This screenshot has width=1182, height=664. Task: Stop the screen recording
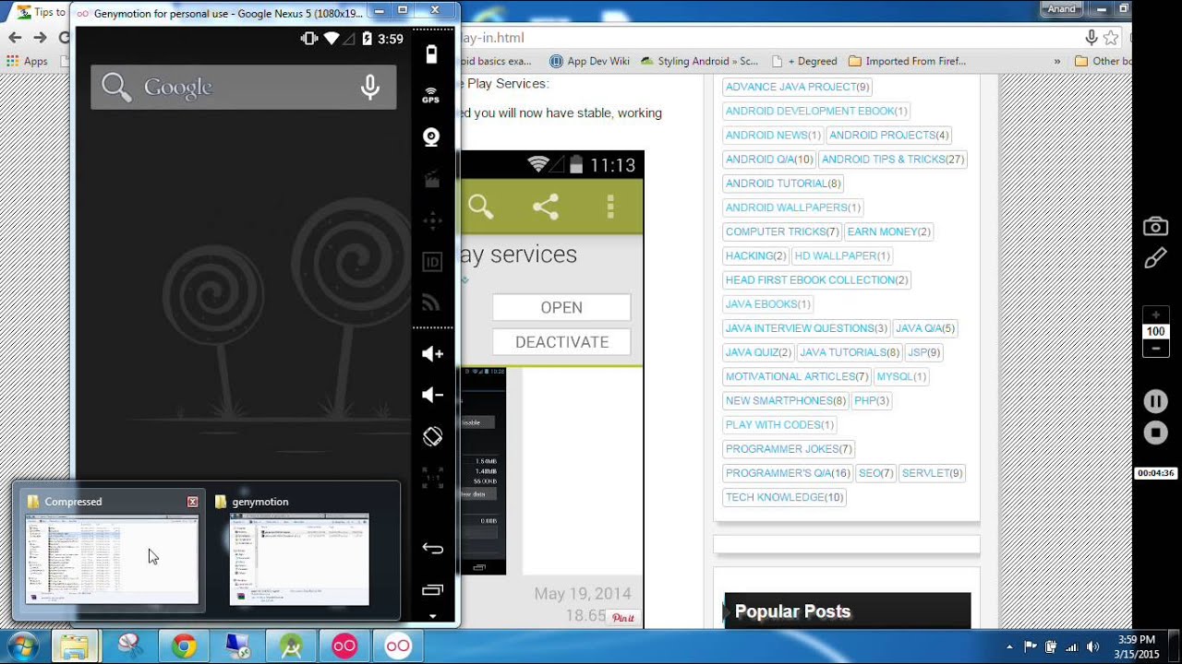click(1155, 432)
